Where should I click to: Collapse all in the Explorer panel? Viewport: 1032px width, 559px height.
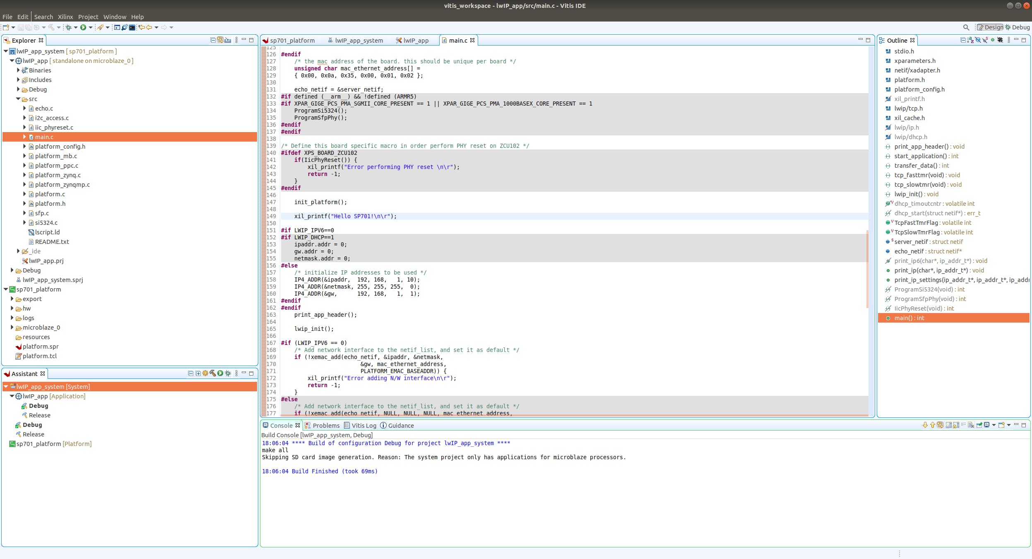(213, 40)
